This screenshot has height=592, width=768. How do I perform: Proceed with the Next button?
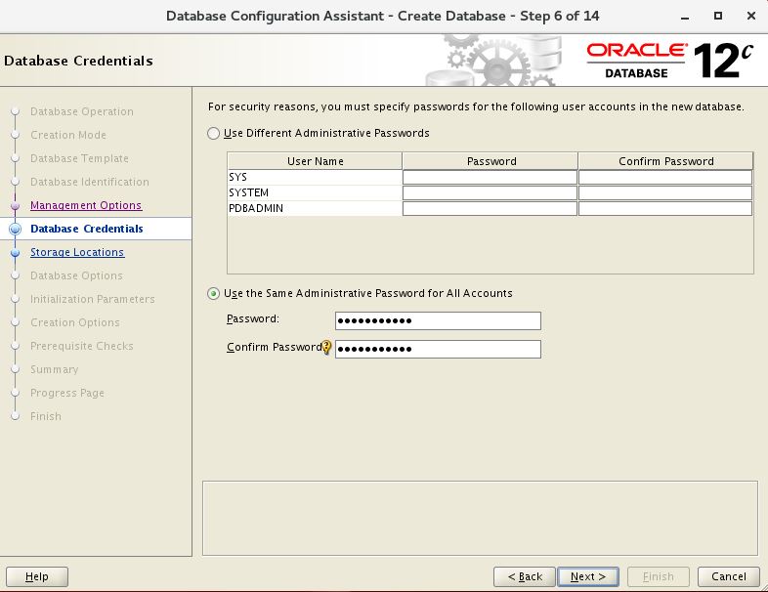pyautogui.click(x=588, y=576)
